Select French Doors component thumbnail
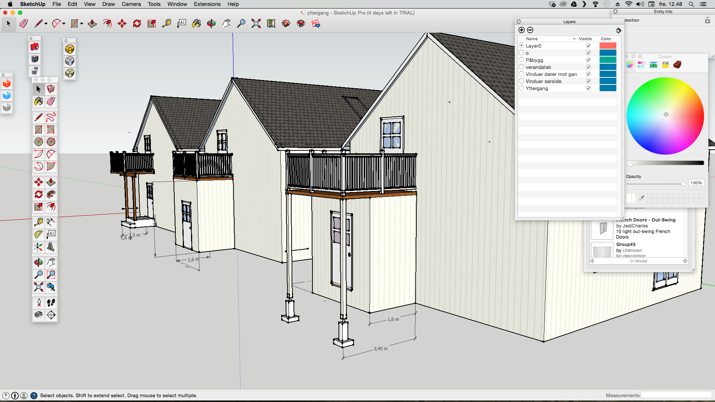The height and width of the screenshot is (402, 715). pyautogui.click(x=602, y=228)
